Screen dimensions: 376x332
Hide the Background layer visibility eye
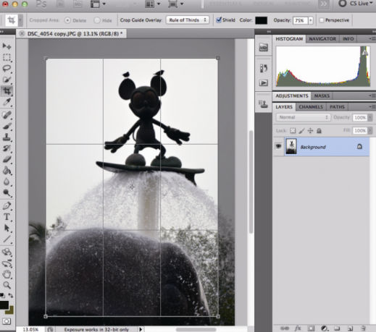[278, 147]
